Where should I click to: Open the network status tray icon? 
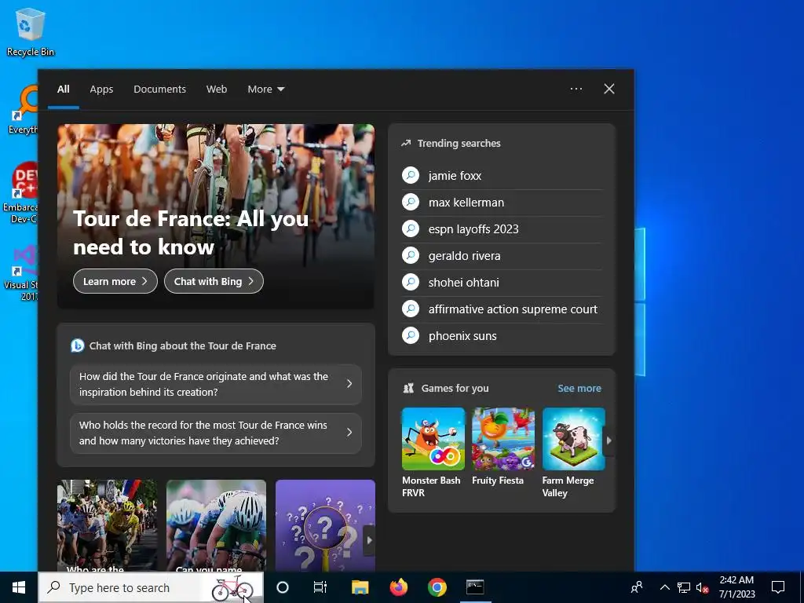(x=684, y=587)
